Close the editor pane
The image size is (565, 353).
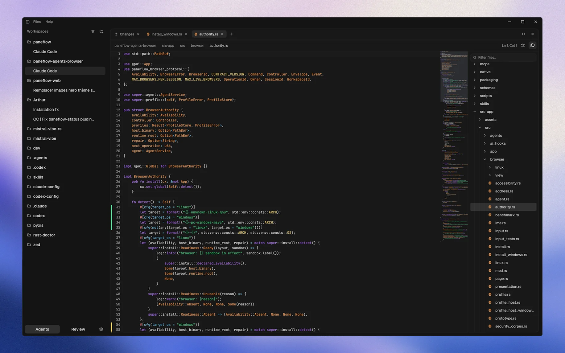[x=533, y=34]
